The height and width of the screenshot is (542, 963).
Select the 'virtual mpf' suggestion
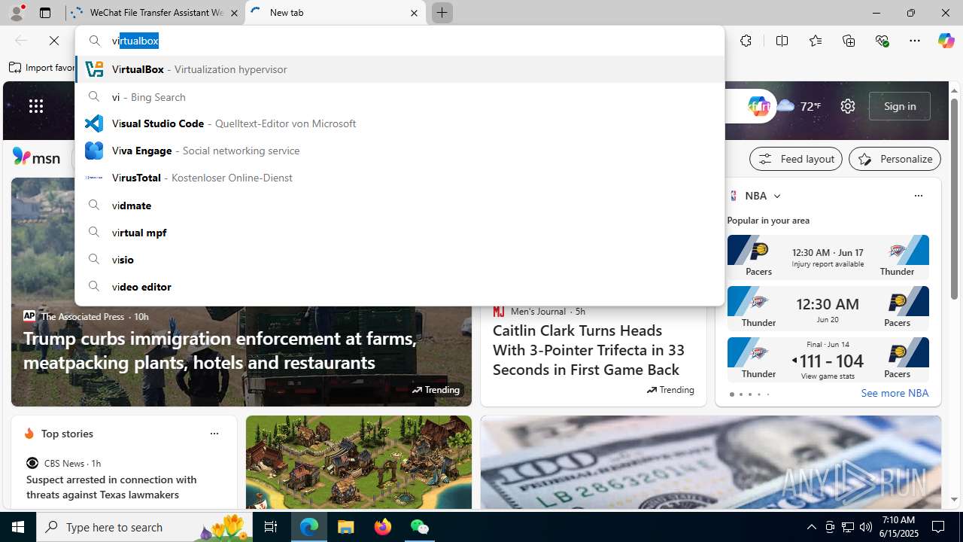pyautogui.click(x=399, y=232)
